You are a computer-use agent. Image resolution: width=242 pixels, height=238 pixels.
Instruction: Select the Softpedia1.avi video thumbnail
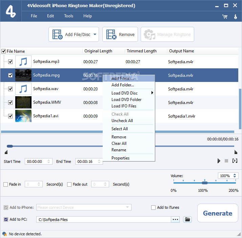(23, 116)
